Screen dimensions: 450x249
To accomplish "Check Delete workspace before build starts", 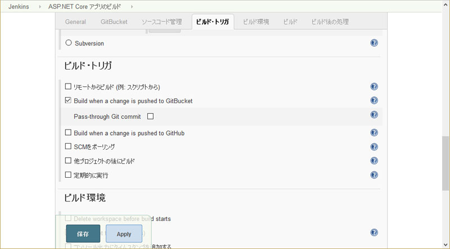I will pos(68,218).
